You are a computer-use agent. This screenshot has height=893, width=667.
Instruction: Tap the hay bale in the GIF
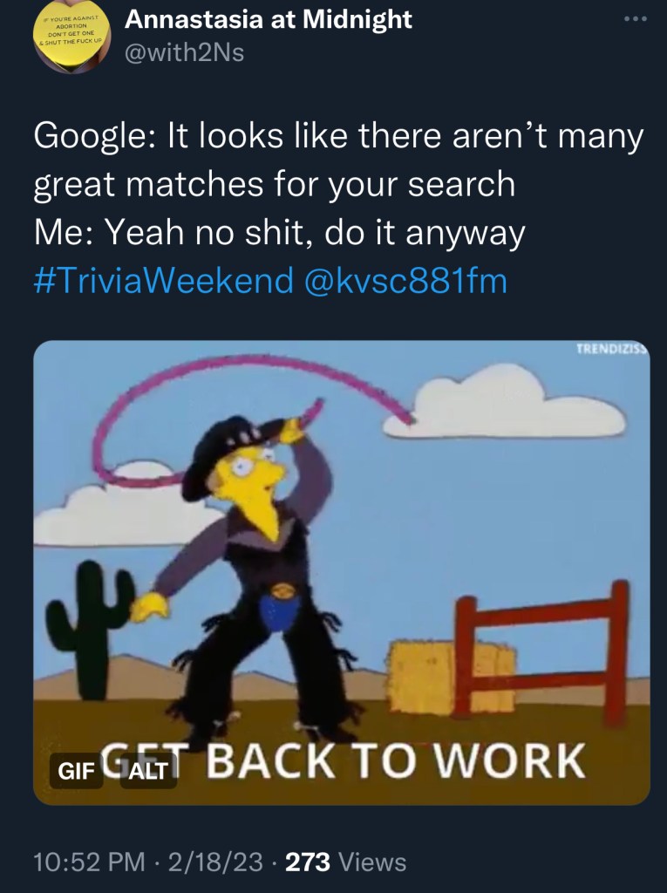pyautogui.click(x=451, y=677)
